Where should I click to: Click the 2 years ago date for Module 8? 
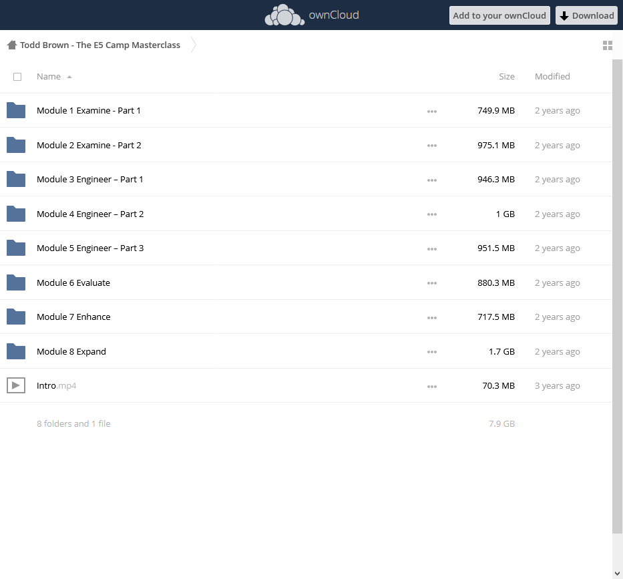[557, 351]
